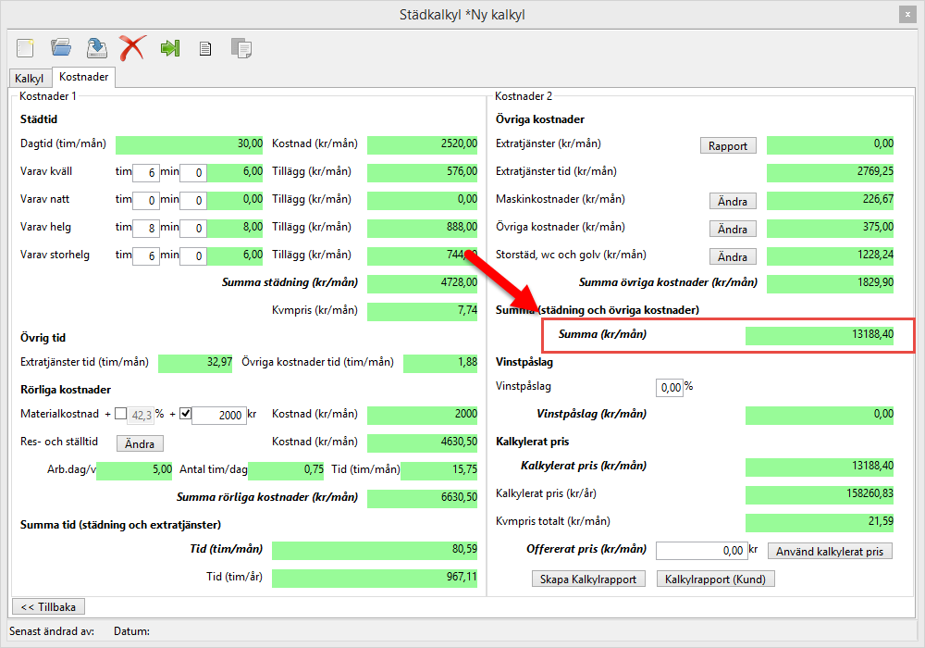Uncheck the Materialkostnad fixed kr checkbox
The image size is (925, 648).
point(184,414)
